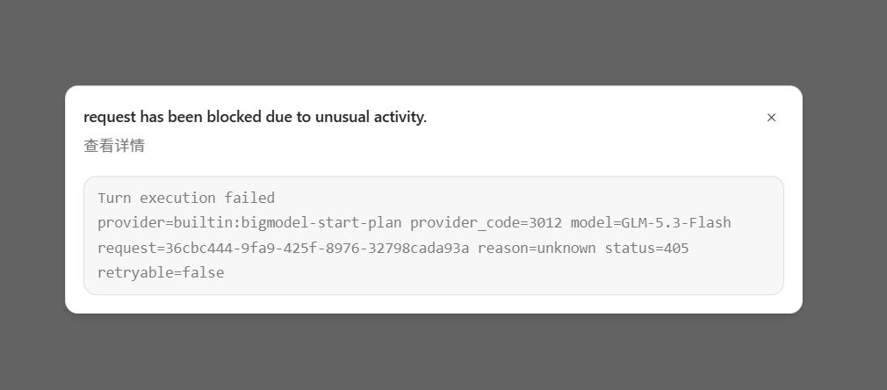Click the model=GLM-5.3-Flash text
The height and width of the screenshot is (390, 887).
(x=651, y=222)
